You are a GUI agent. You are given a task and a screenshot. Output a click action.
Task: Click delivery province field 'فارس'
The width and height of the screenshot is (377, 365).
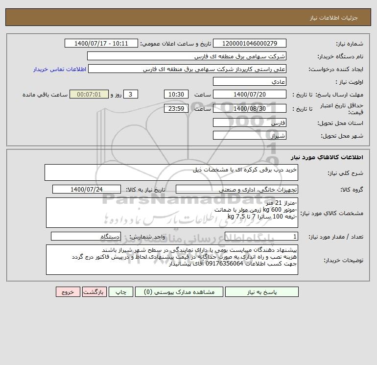pos(250,122)
